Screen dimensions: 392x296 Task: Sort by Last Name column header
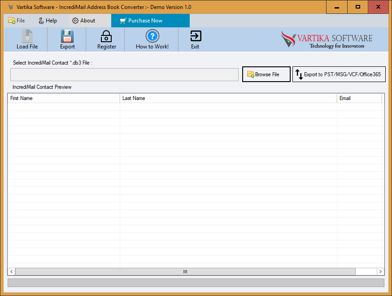click(x=228, y=98)
